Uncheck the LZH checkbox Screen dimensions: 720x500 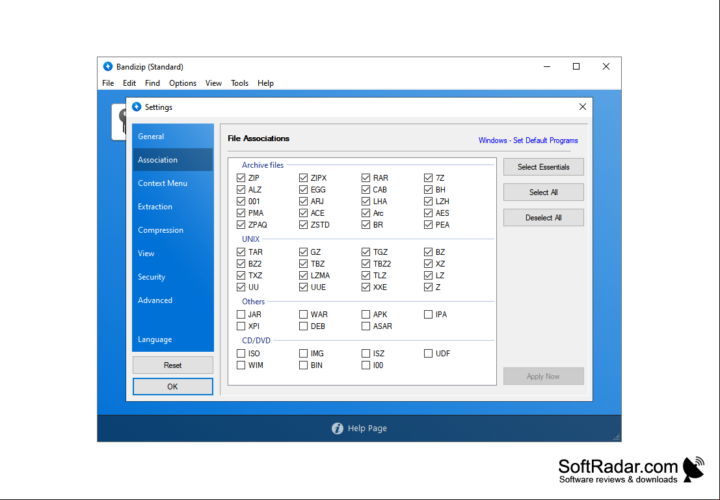(x=429, y=201)
